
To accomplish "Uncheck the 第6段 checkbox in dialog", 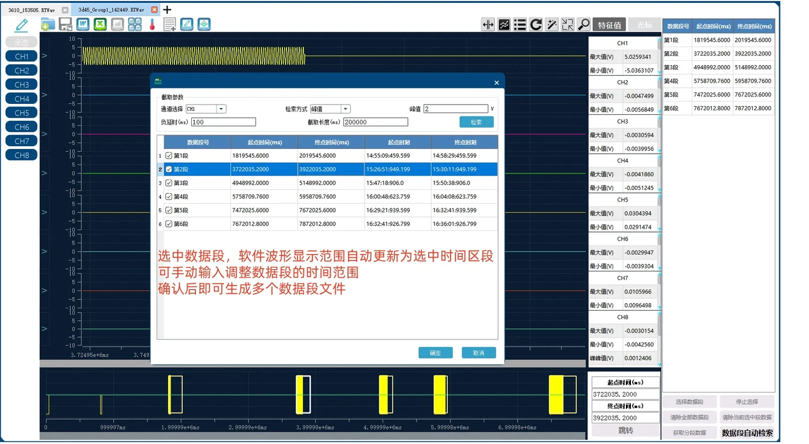I will (169, 224).
